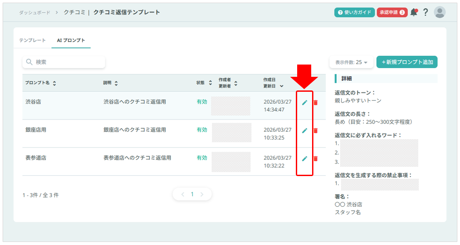Click the question mark help icon
The image size is (460, 245).
(425, 12)
